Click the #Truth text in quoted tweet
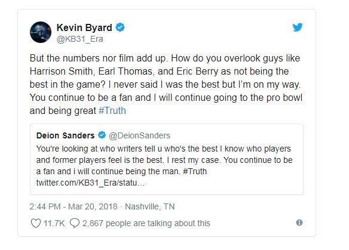The image size is (349, 250). click(x=195, y=171)
